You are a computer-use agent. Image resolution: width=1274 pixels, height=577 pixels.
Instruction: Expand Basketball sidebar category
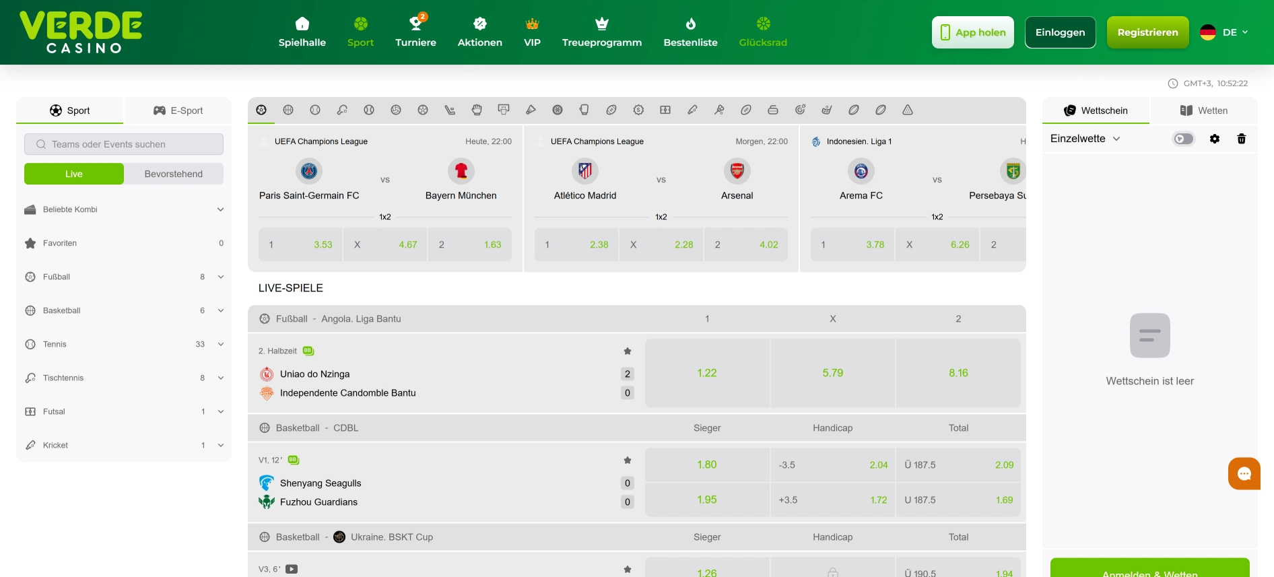[x=124, y=310]
